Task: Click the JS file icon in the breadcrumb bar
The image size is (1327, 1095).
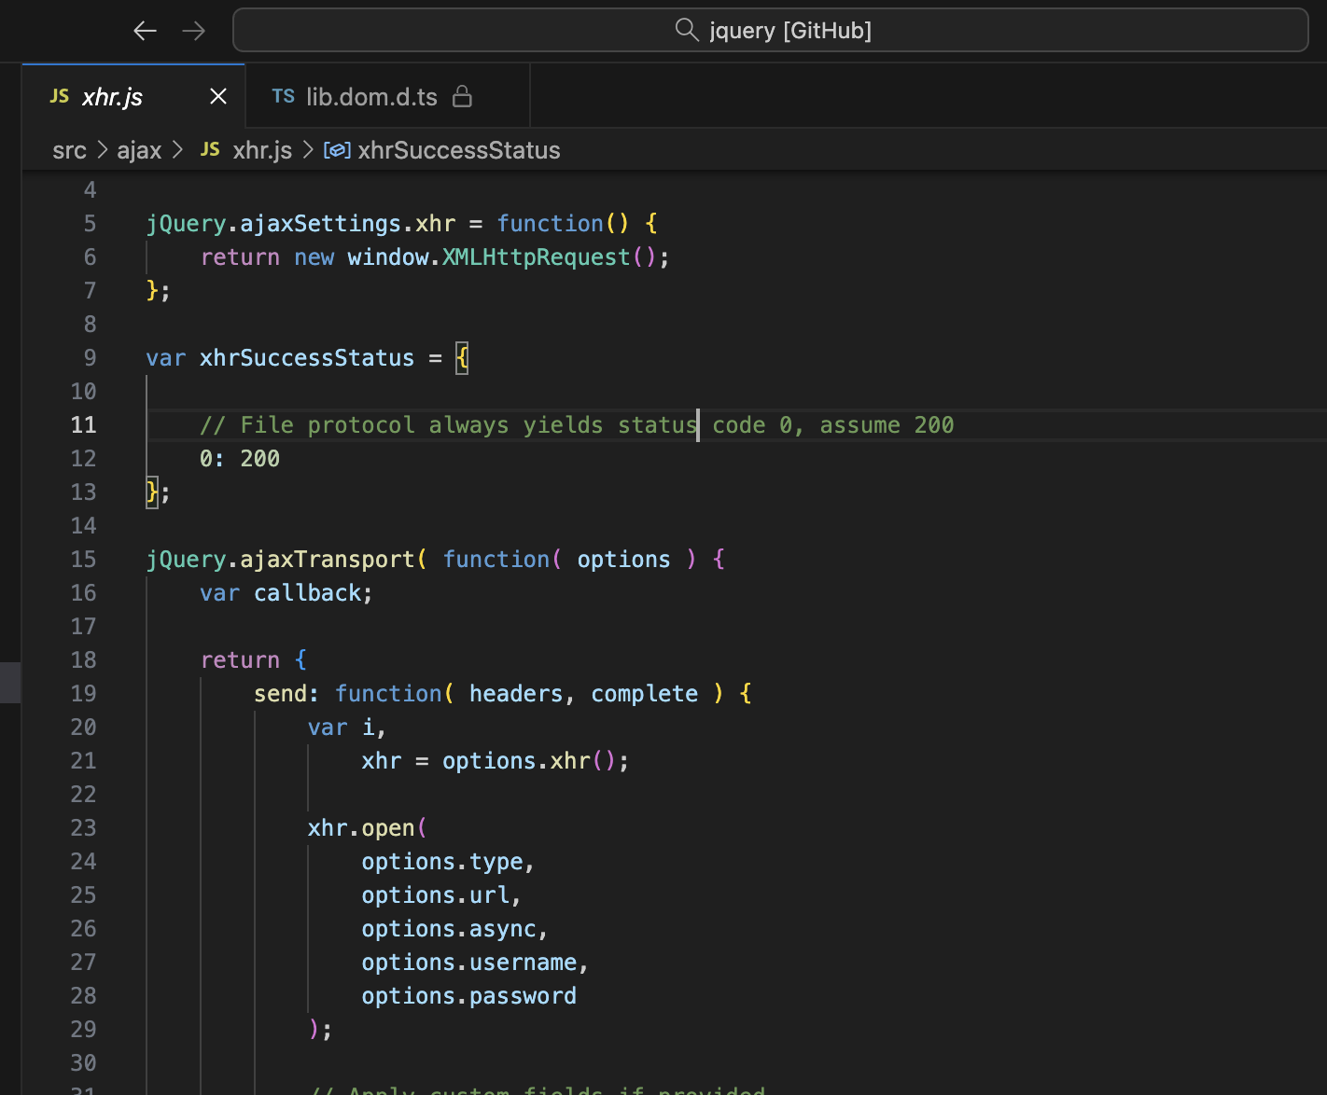Action: [x=210, y=149]
